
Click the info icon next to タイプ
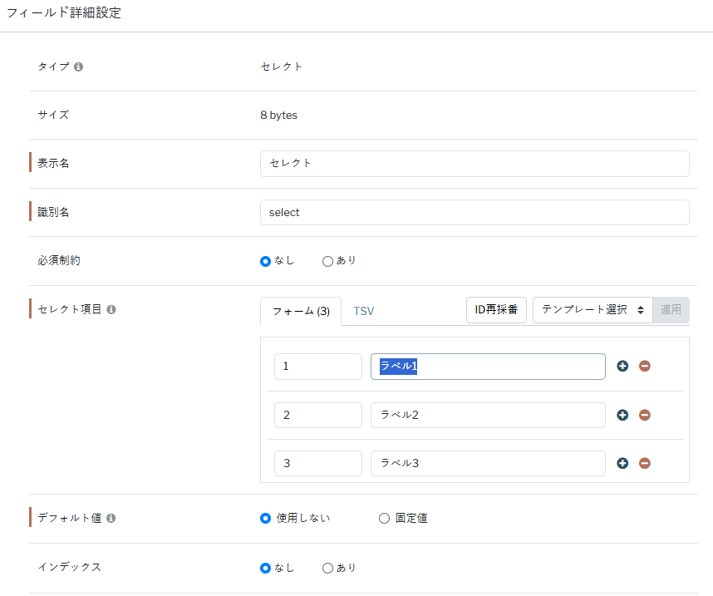[x=78, y=66]
